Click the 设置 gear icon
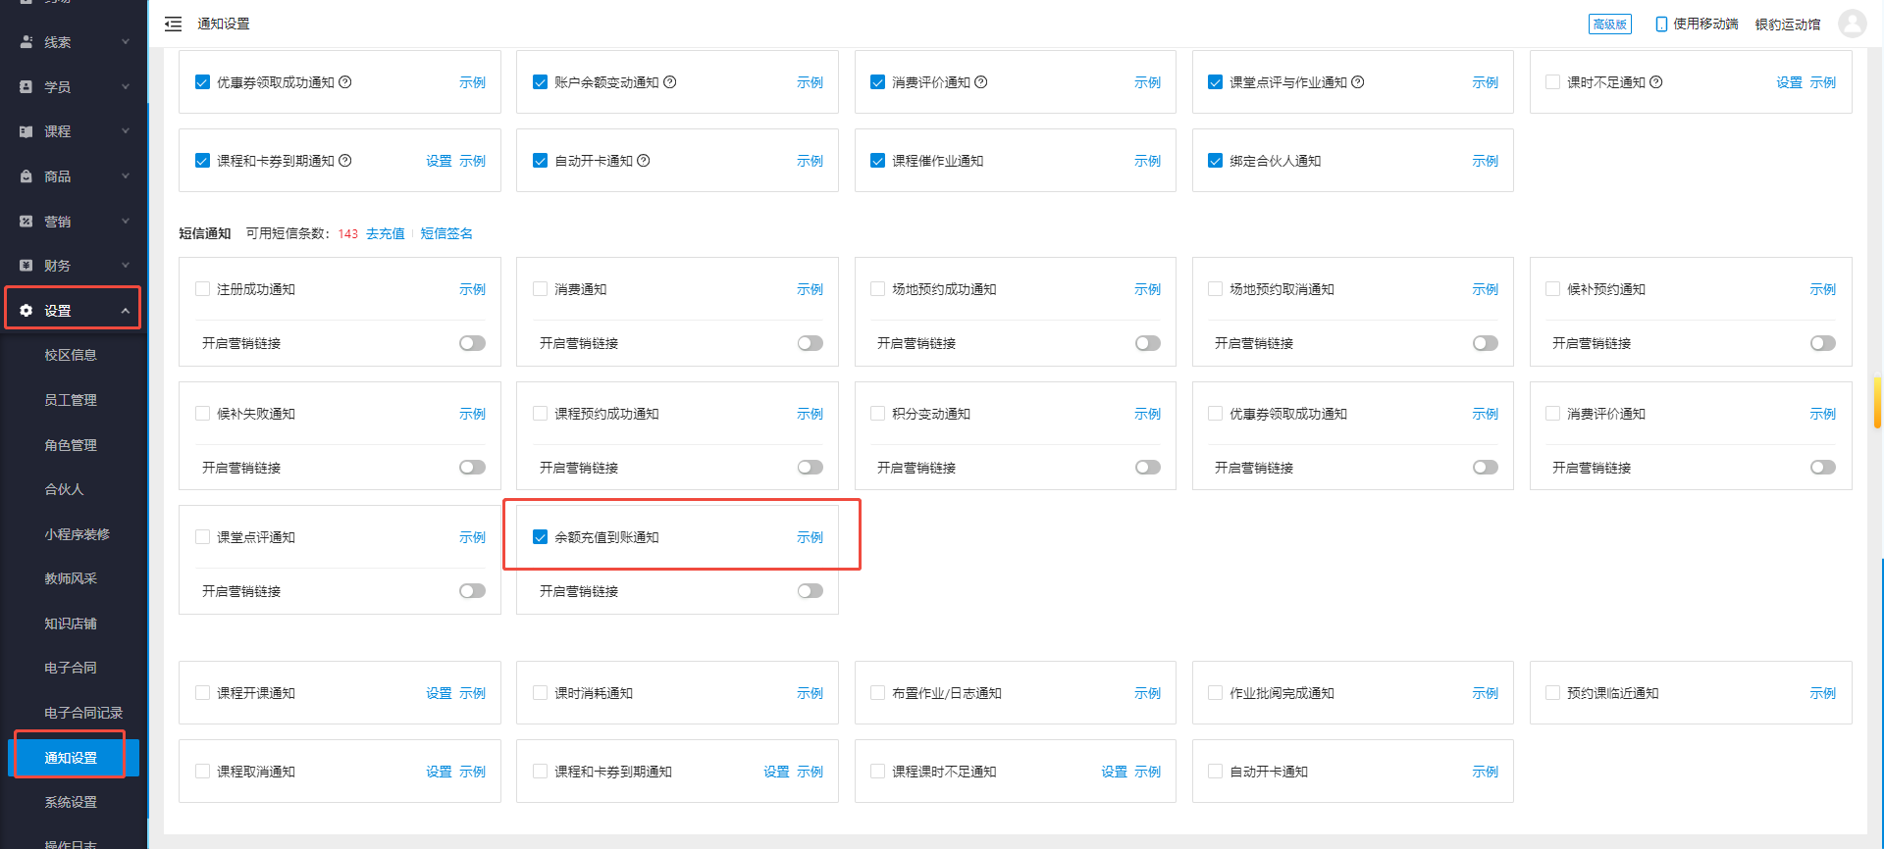 26,311
